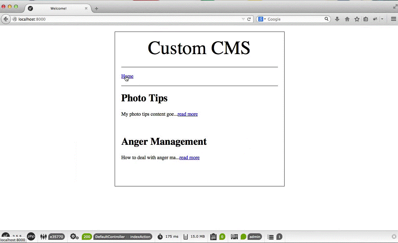The image size is (398, 243).
Task: Click the Photo Tips heading
Action: [144, 98]
